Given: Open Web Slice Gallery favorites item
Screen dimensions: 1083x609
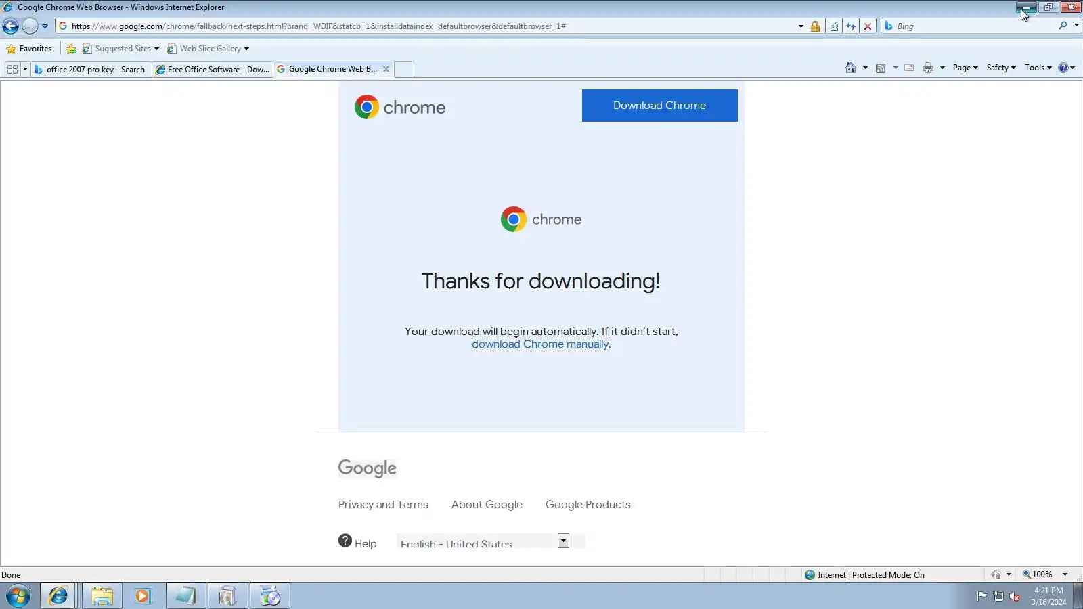Looking at the screenshot, I should (208, 49).
